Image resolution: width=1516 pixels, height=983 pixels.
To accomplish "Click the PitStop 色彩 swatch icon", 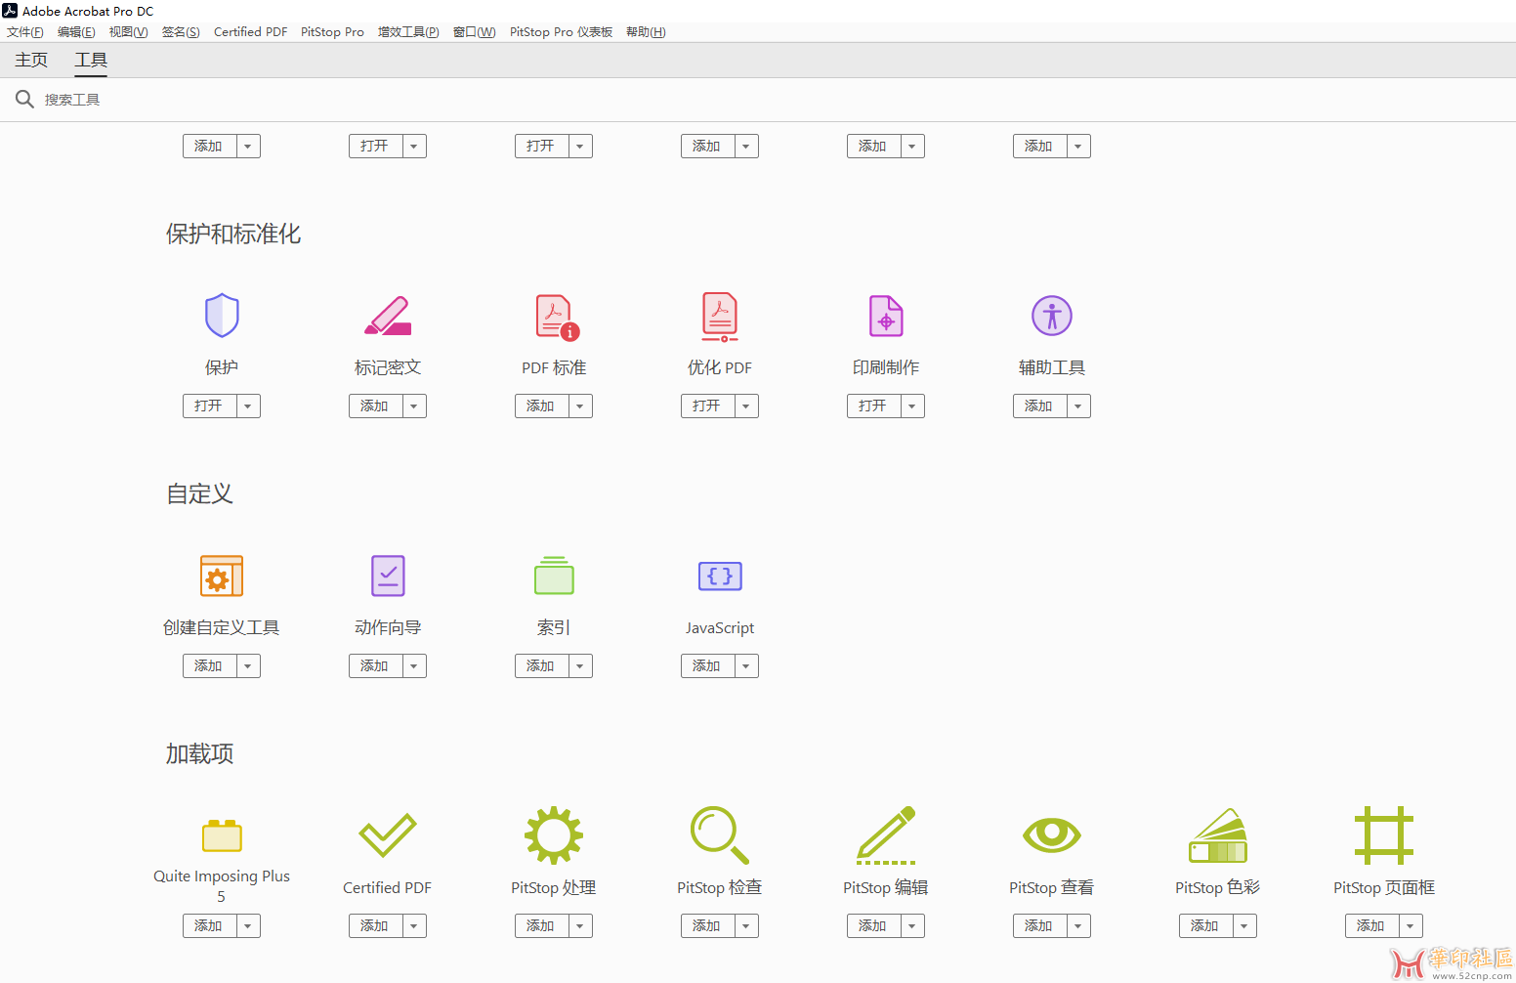I will click(1218, 835).
